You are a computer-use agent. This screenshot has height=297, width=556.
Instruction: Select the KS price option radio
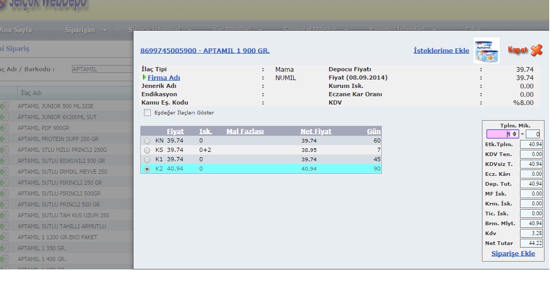tap(147, 150)
